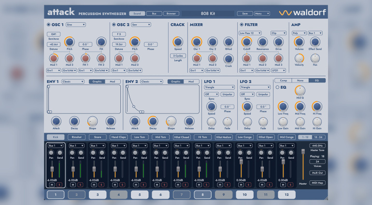Toggle the OSC 2 power switch
The height and width of the screenshot is (205, 372).
(x=114, y=24)
